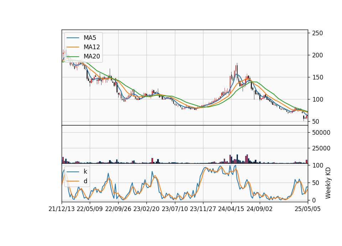342x246 pixels.
Task: Click the k legend entry
Action: 85,171
